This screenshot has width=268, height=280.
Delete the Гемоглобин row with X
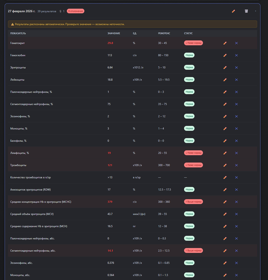[236, 55]
